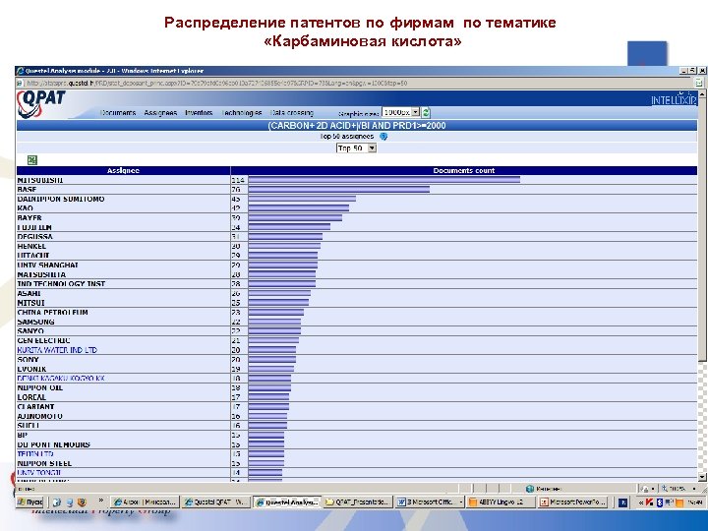Click the language indicator on the taskbar
This screenshot has width=708, height=531.
622,502
